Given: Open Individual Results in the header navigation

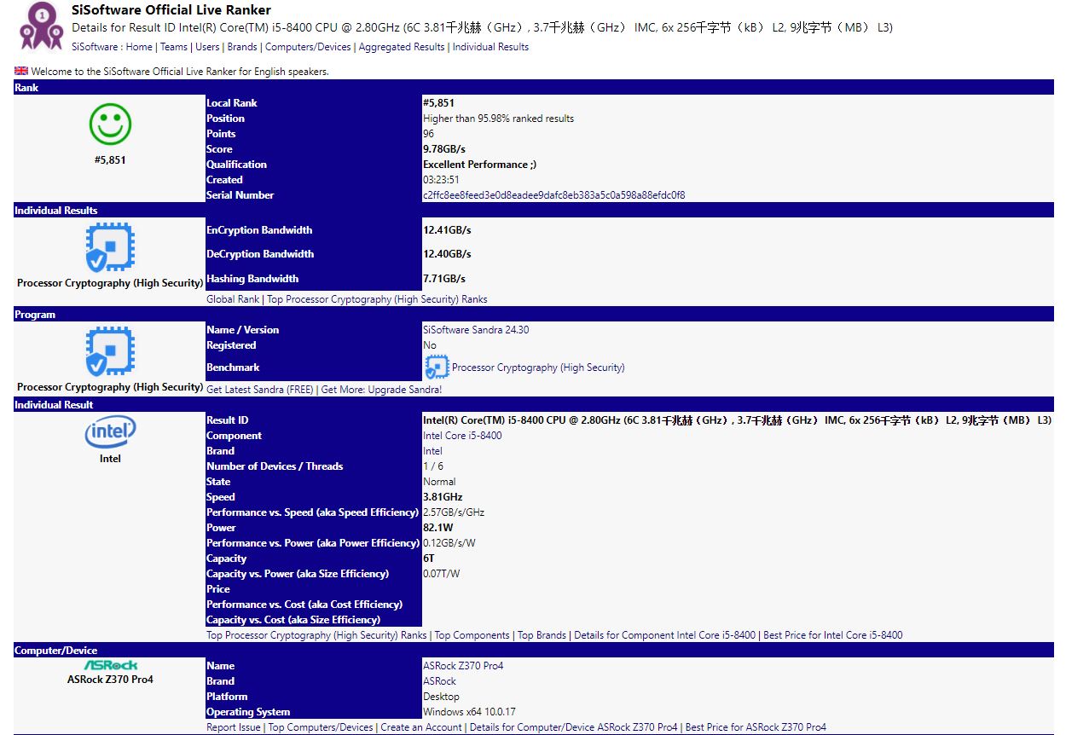Looking at the screenshot, I should pyautogui.click(x=490, y=47).
